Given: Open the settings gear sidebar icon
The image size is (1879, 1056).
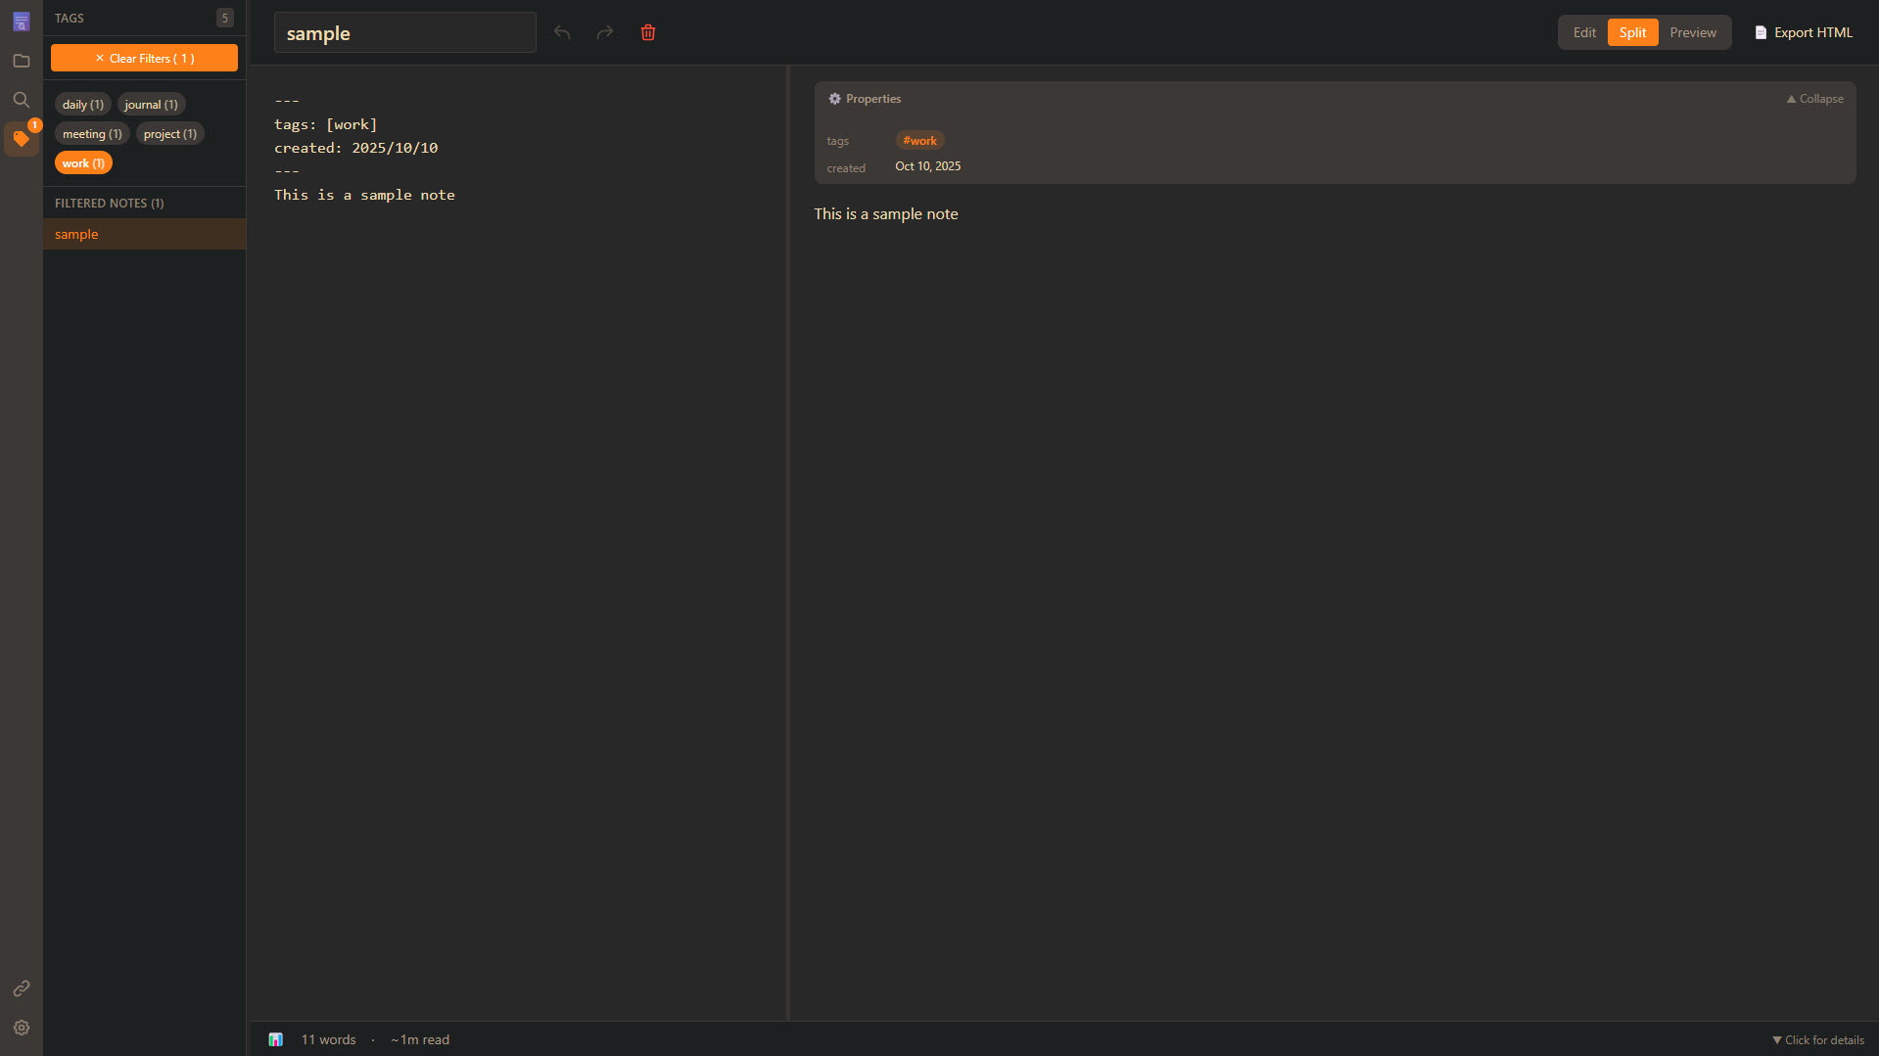Looking at the screenshot, I should (x=21, y=1028).
